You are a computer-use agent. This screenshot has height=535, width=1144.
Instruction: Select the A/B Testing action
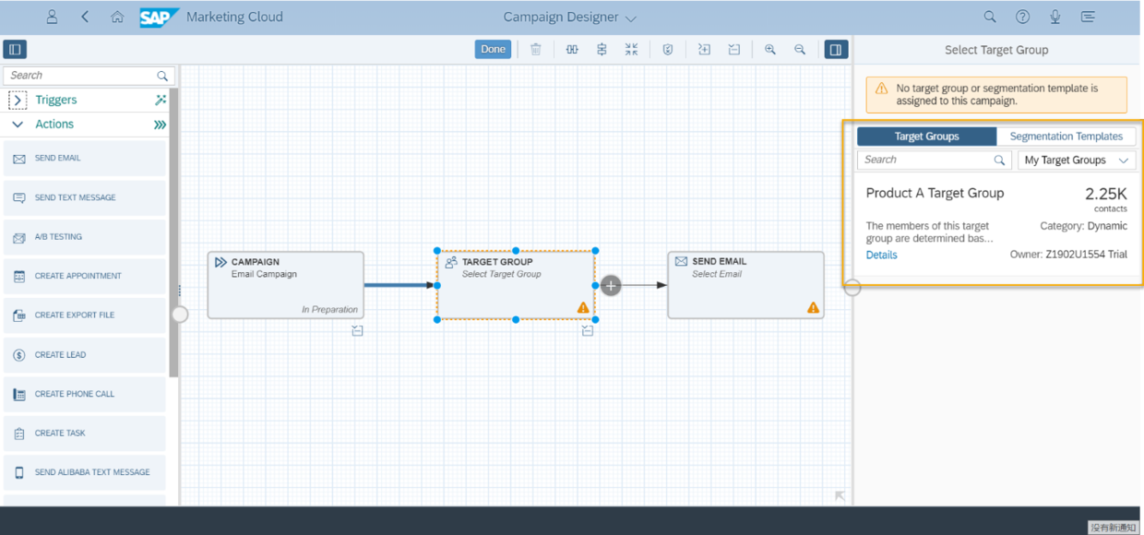[85, 237]
